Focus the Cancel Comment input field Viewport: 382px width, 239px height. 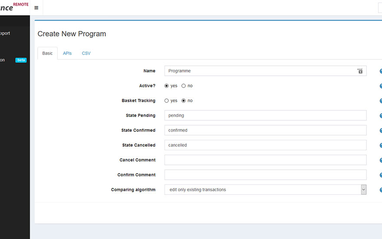point(265,160)
